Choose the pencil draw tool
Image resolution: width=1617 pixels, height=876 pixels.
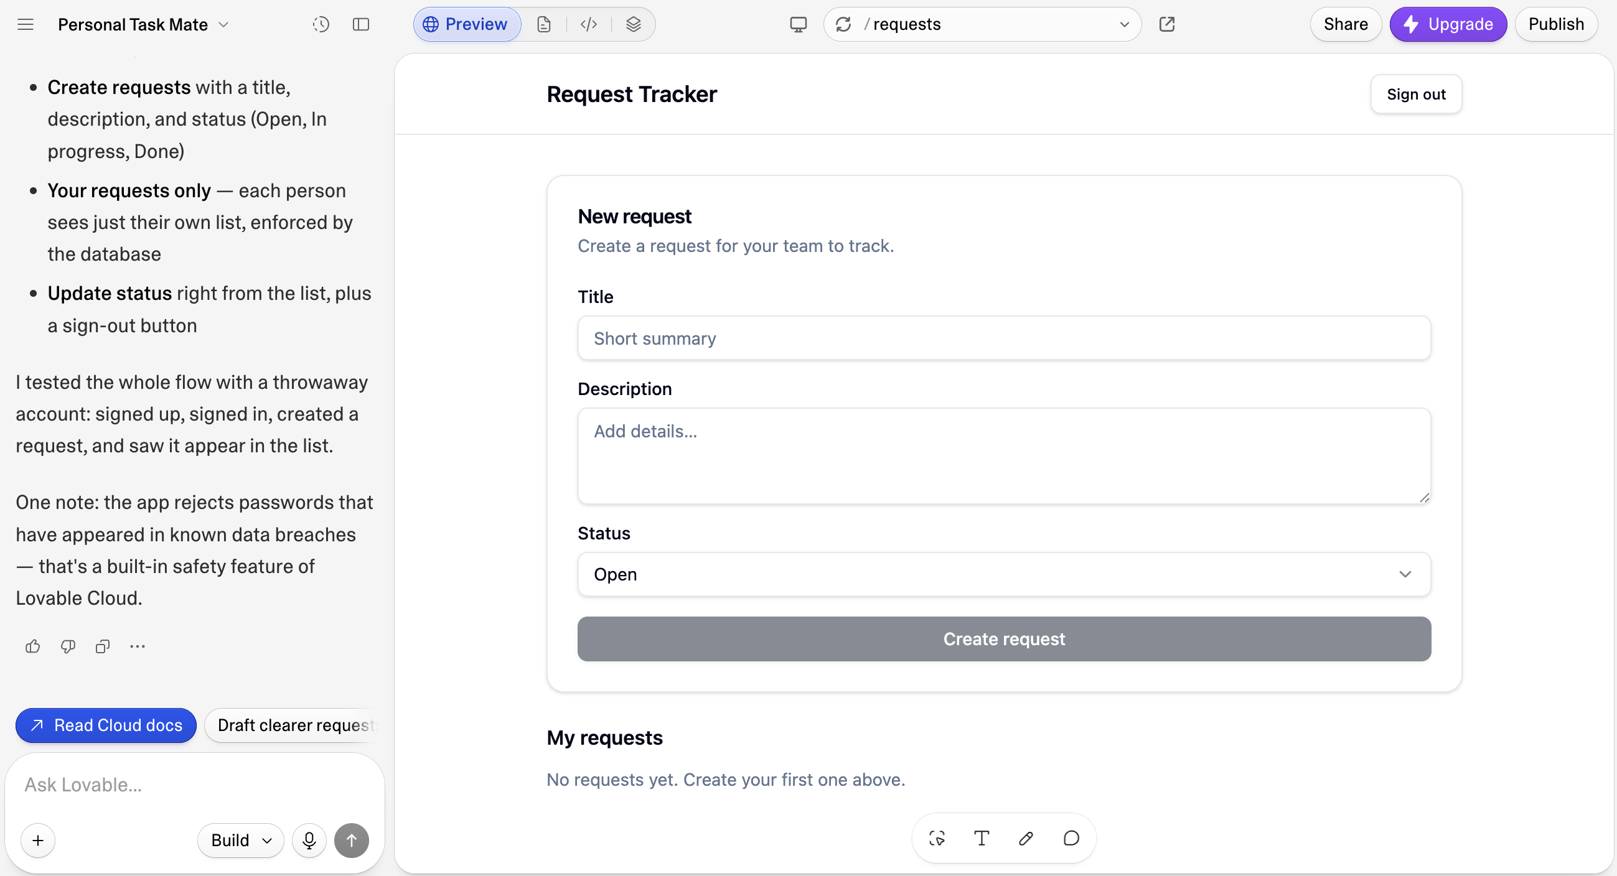coord(1026,837)
